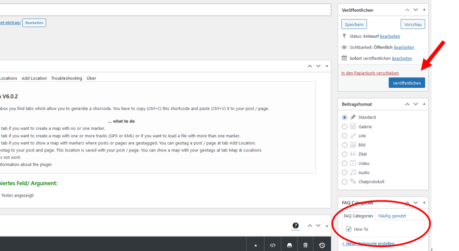Collapse the metabox beside the help icon
The image size is (459, 251).
tap(327, 226)
